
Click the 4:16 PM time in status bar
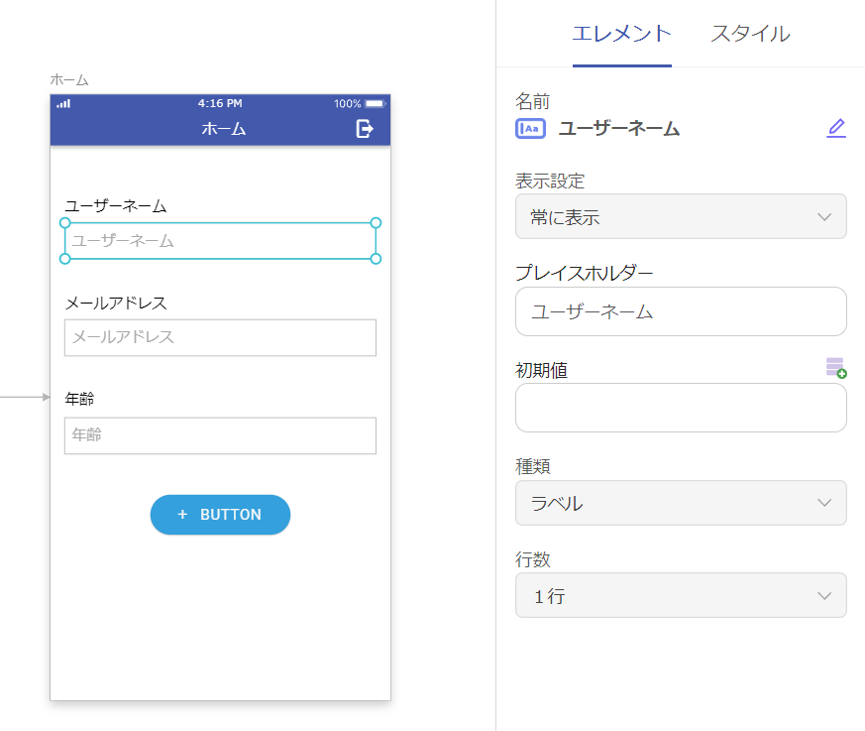coord(220,103)
